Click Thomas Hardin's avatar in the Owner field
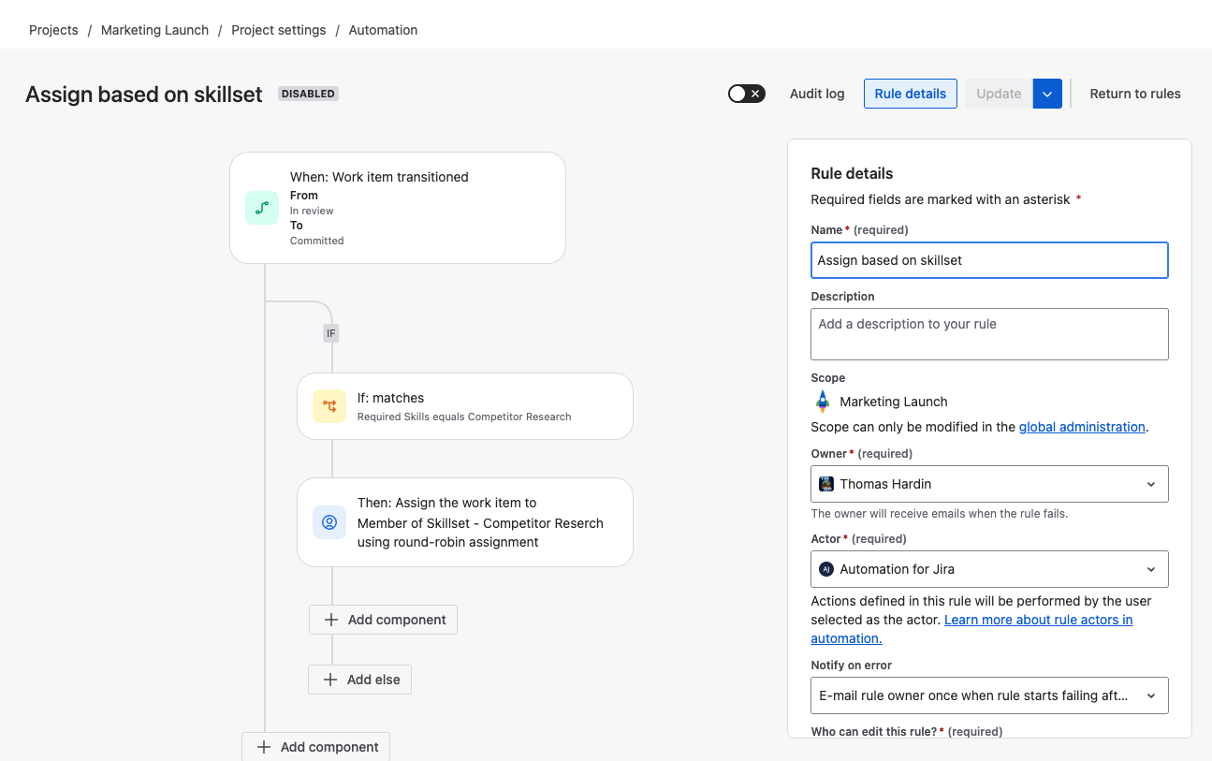This screenshot has width=1212, height=761. [825, 484]
